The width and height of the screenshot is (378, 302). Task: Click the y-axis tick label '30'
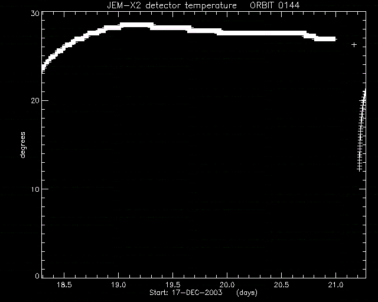[x=35, y=14]
